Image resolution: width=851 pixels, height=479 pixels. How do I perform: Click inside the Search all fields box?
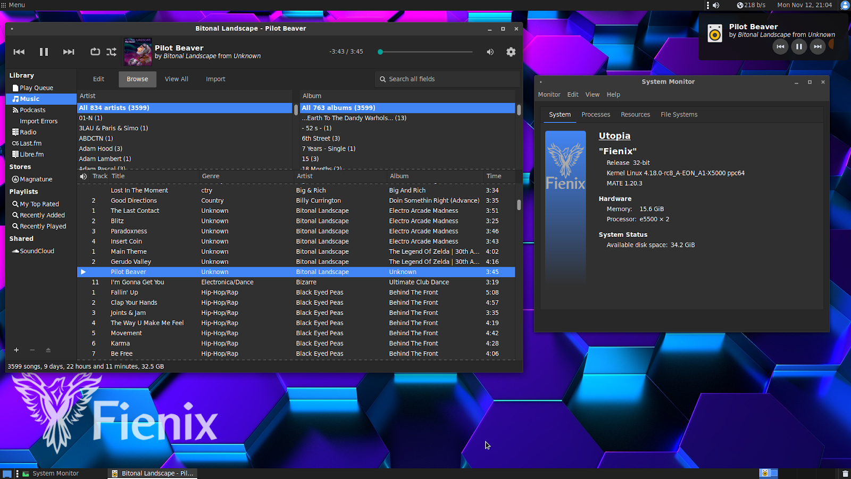click(447, 79)
